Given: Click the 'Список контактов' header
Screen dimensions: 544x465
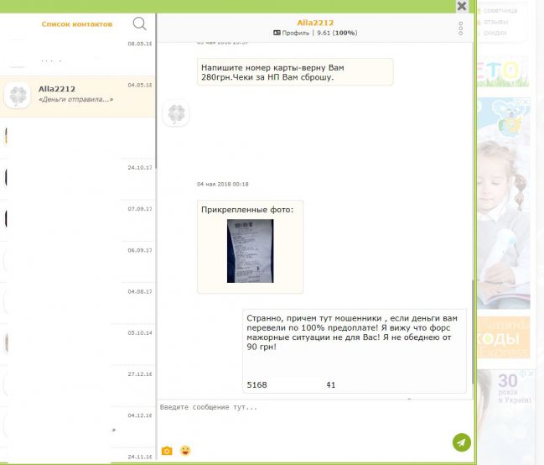Looking at the screenshot, I should tap(76, 24).
